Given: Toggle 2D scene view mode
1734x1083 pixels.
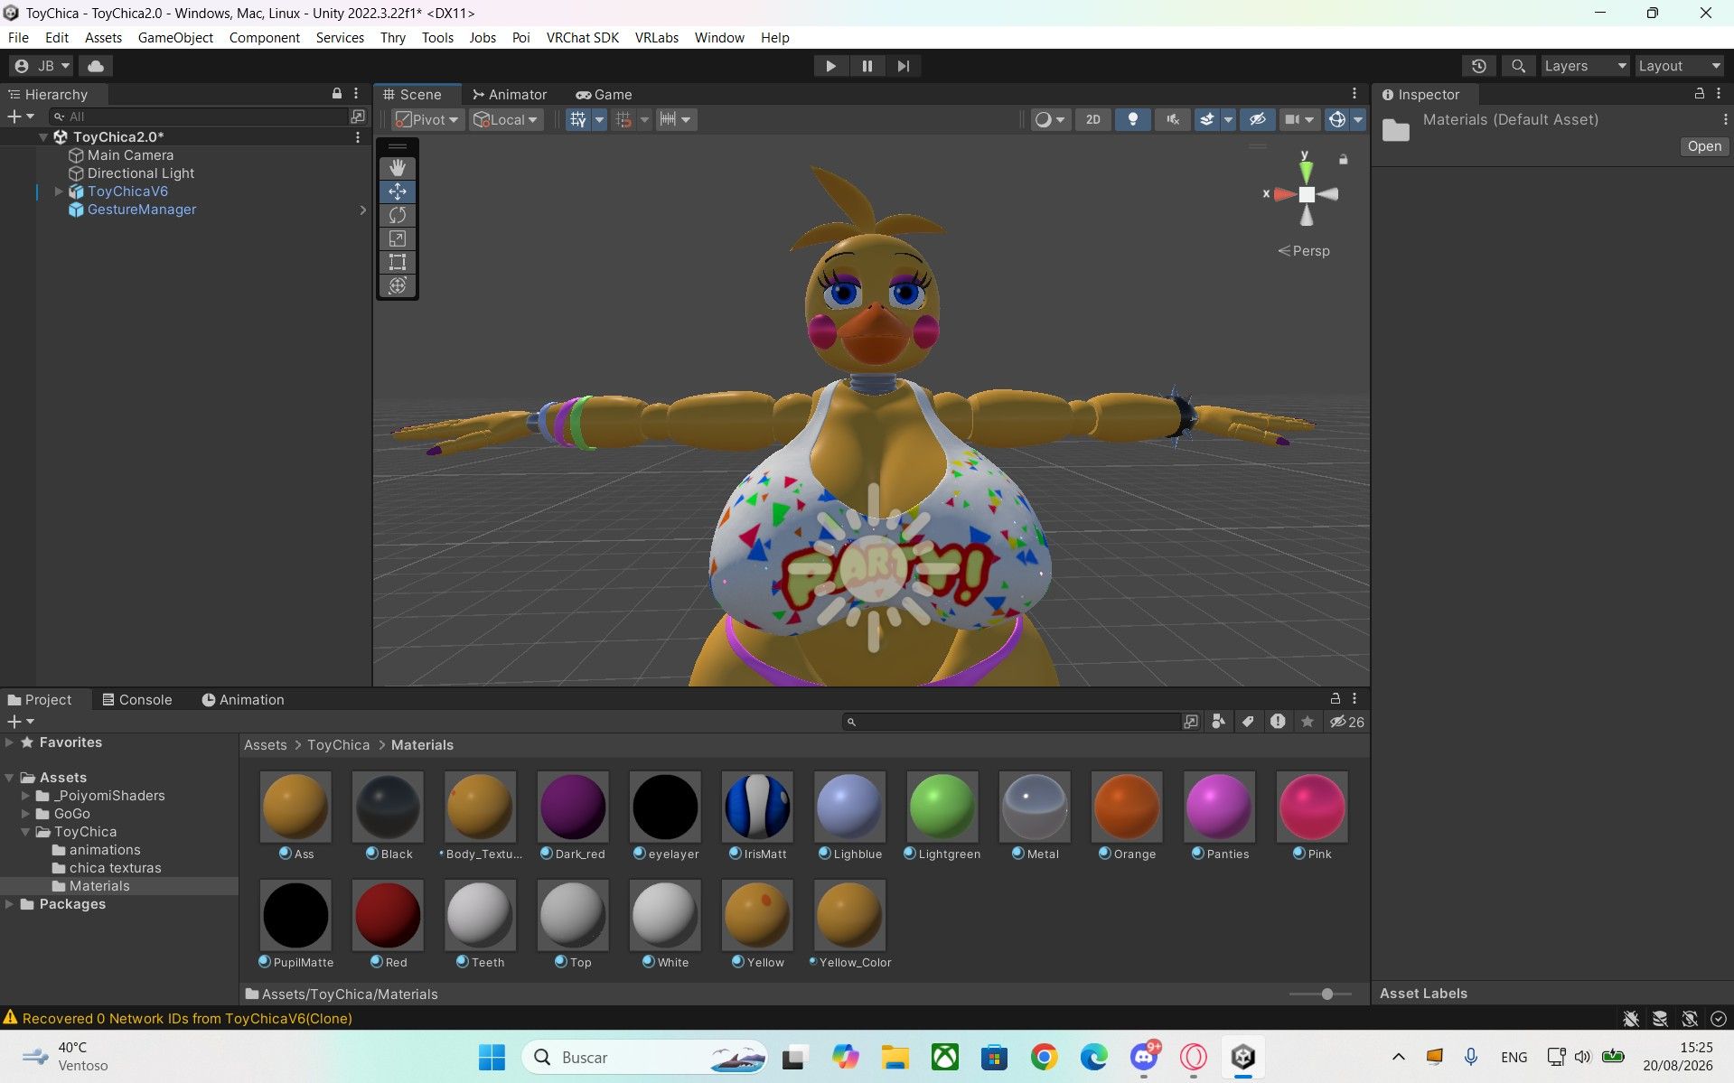Looking at the screenshot, I should (x=1093, y=119).
